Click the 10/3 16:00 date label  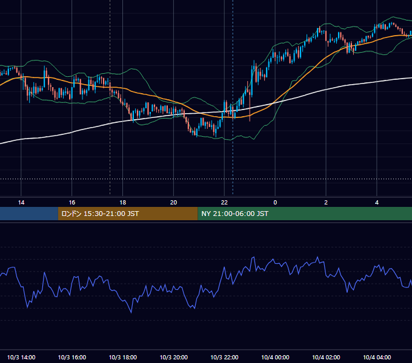pyautogui.click(x=71, y=357)
